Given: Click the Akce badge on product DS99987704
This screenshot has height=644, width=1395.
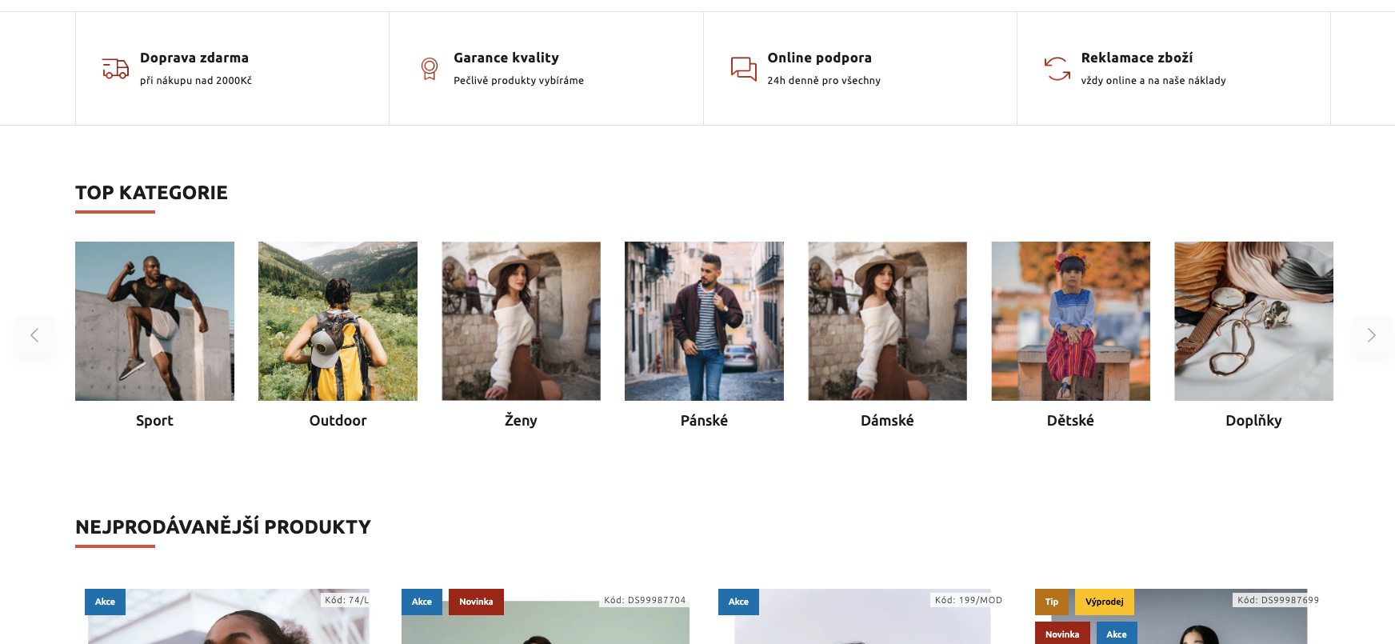Looking at the screenshot, I should point(422,602).
